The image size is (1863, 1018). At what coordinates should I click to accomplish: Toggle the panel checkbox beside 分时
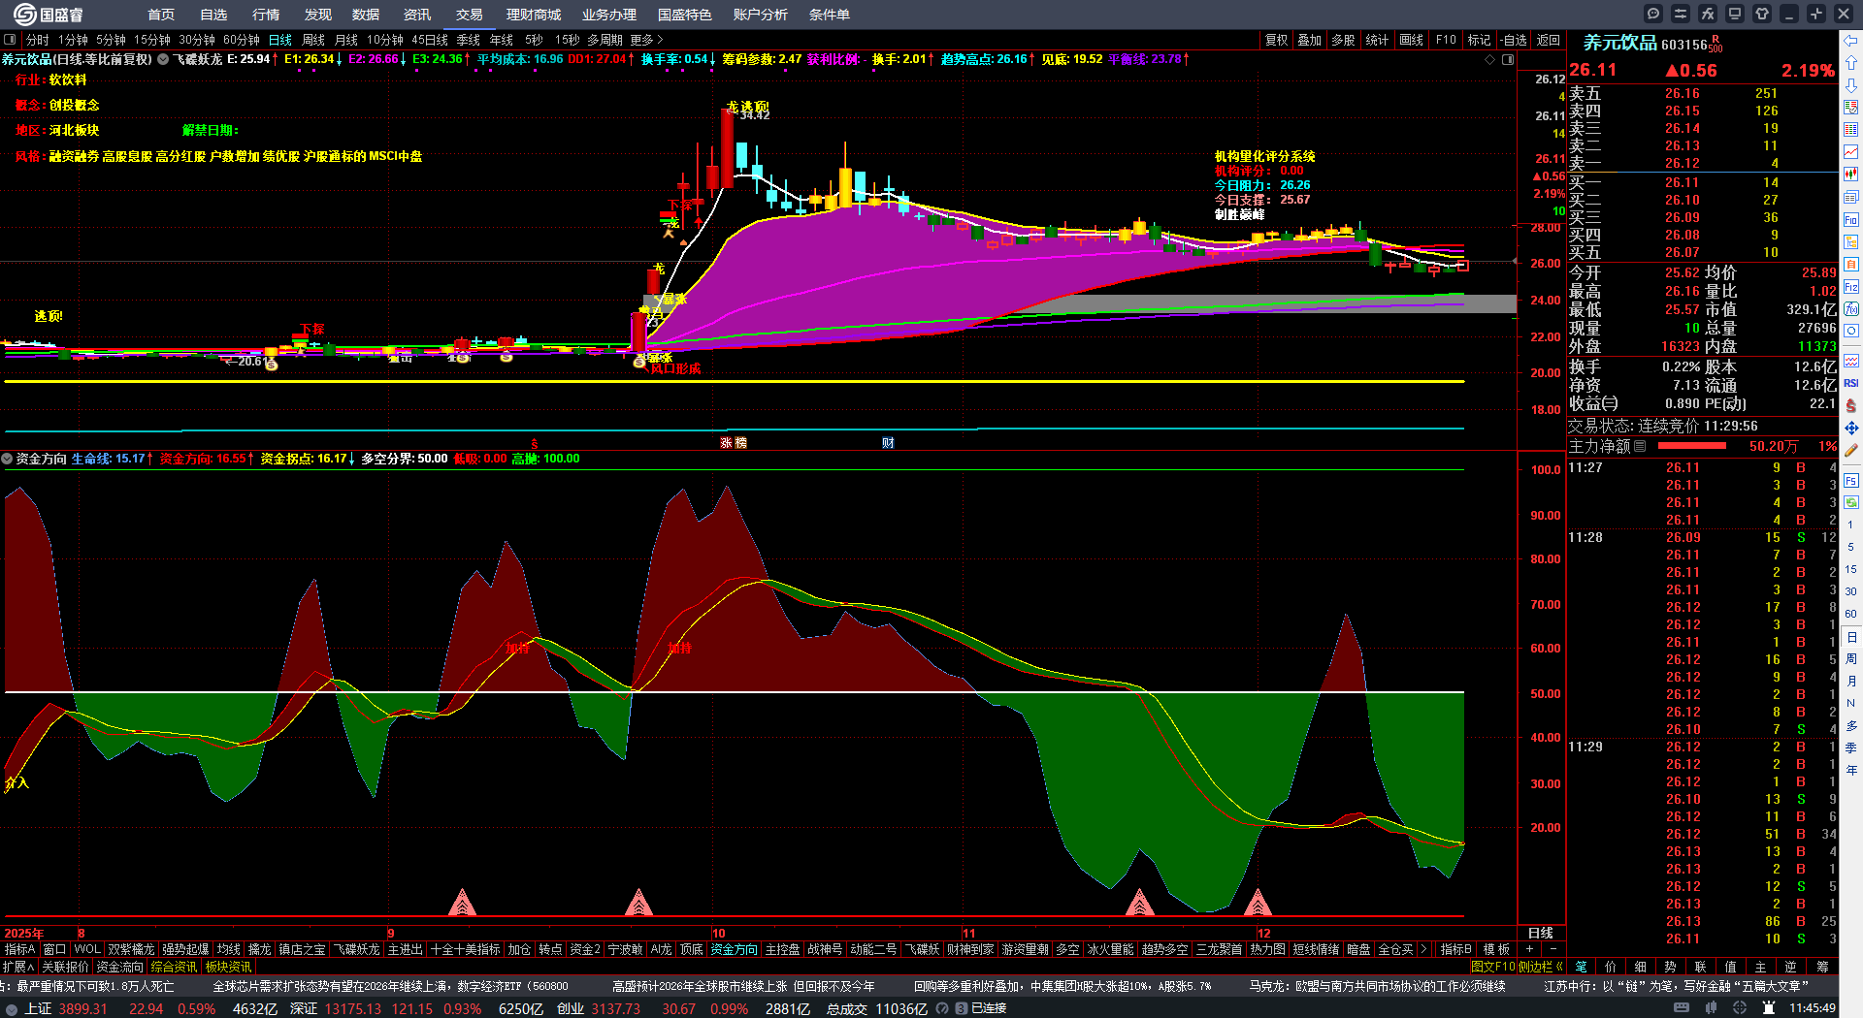pyautogui.click(x=10, y=40)
